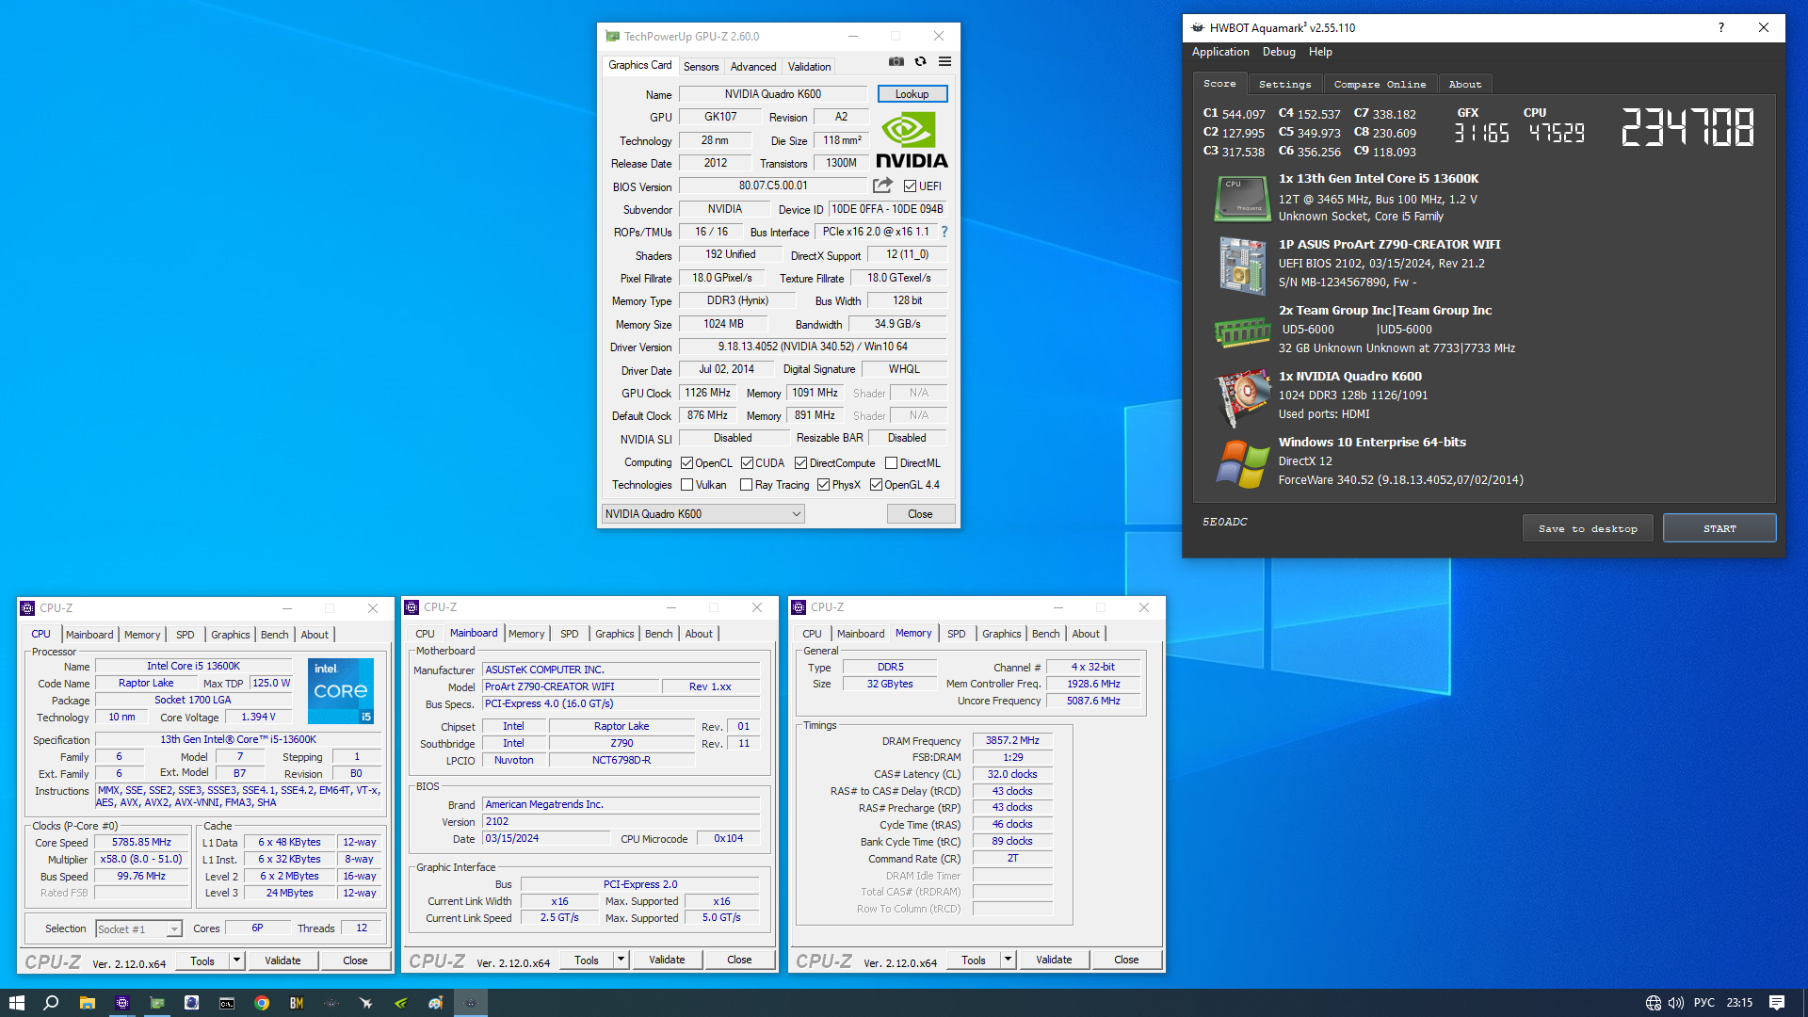Screen dimensions: 1808x1017
Task: Open the Compare Online tab
Action: 1380,85
